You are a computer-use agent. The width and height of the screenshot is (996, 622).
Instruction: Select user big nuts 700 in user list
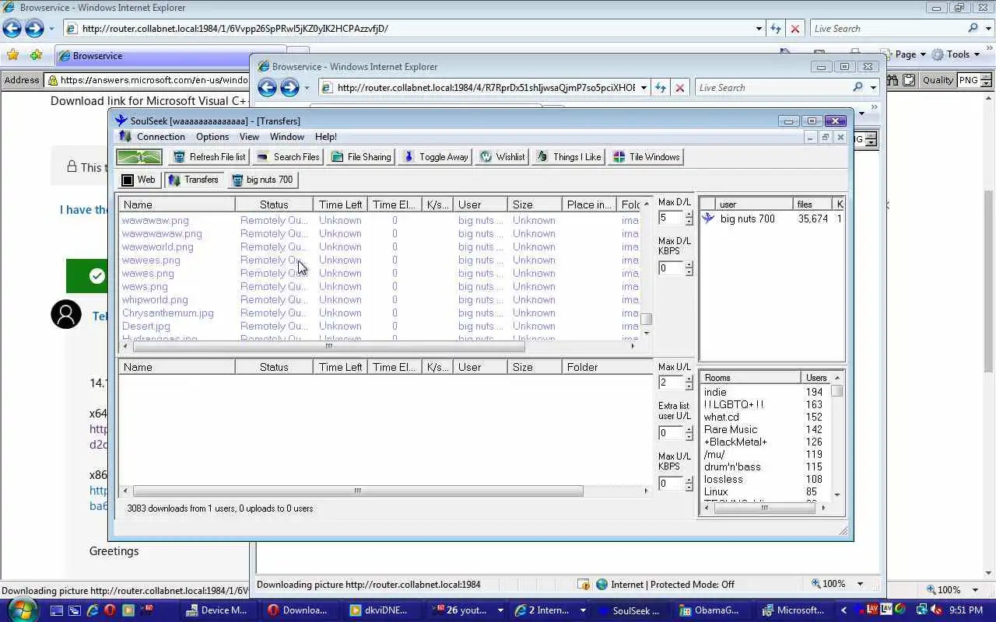click(748, 218)
